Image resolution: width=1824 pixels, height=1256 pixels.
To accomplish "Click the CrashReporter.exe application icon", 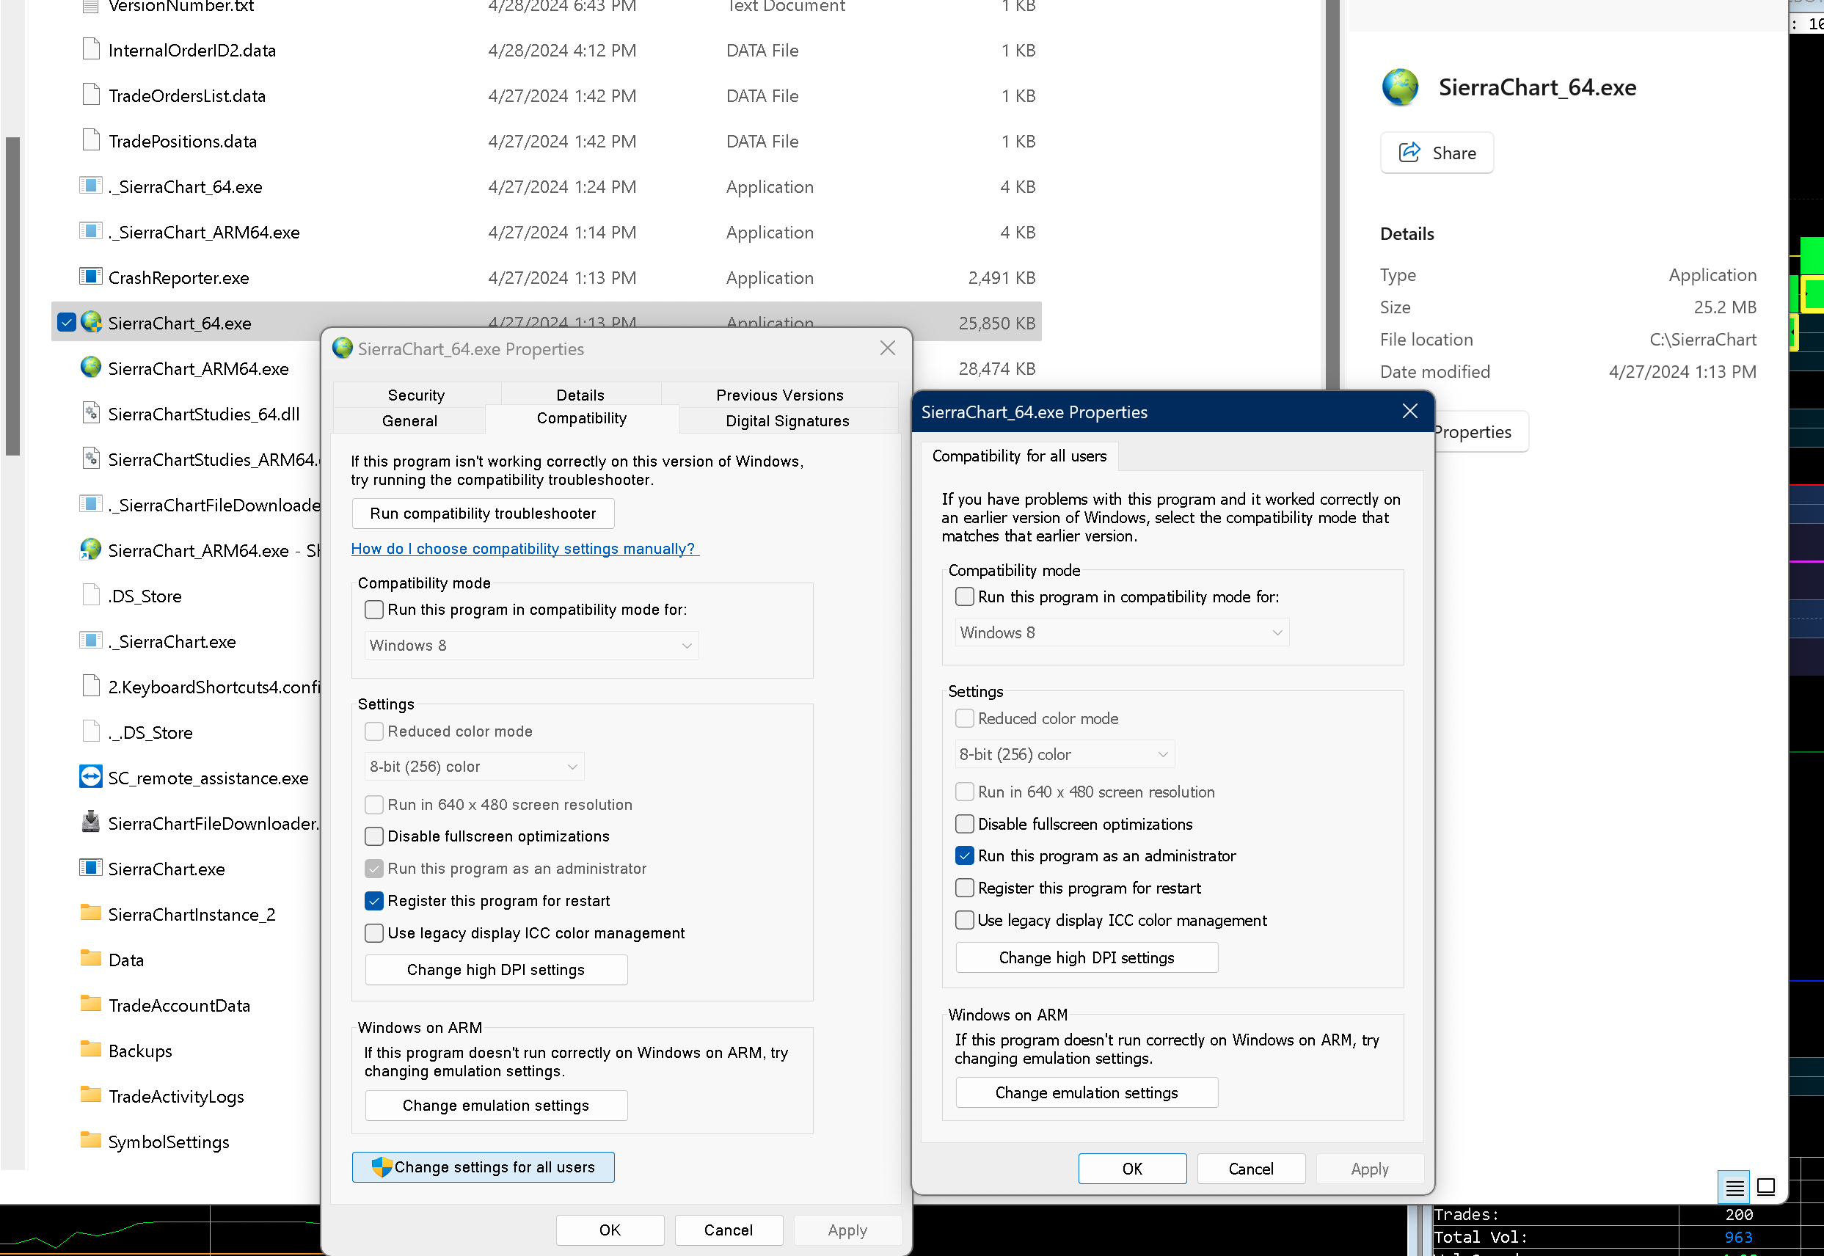I will [90, 277].
